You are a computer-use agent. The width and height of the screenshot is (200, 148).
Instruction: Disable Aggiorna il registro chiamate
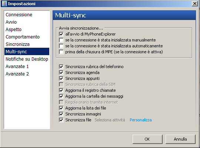click(61, 90)
